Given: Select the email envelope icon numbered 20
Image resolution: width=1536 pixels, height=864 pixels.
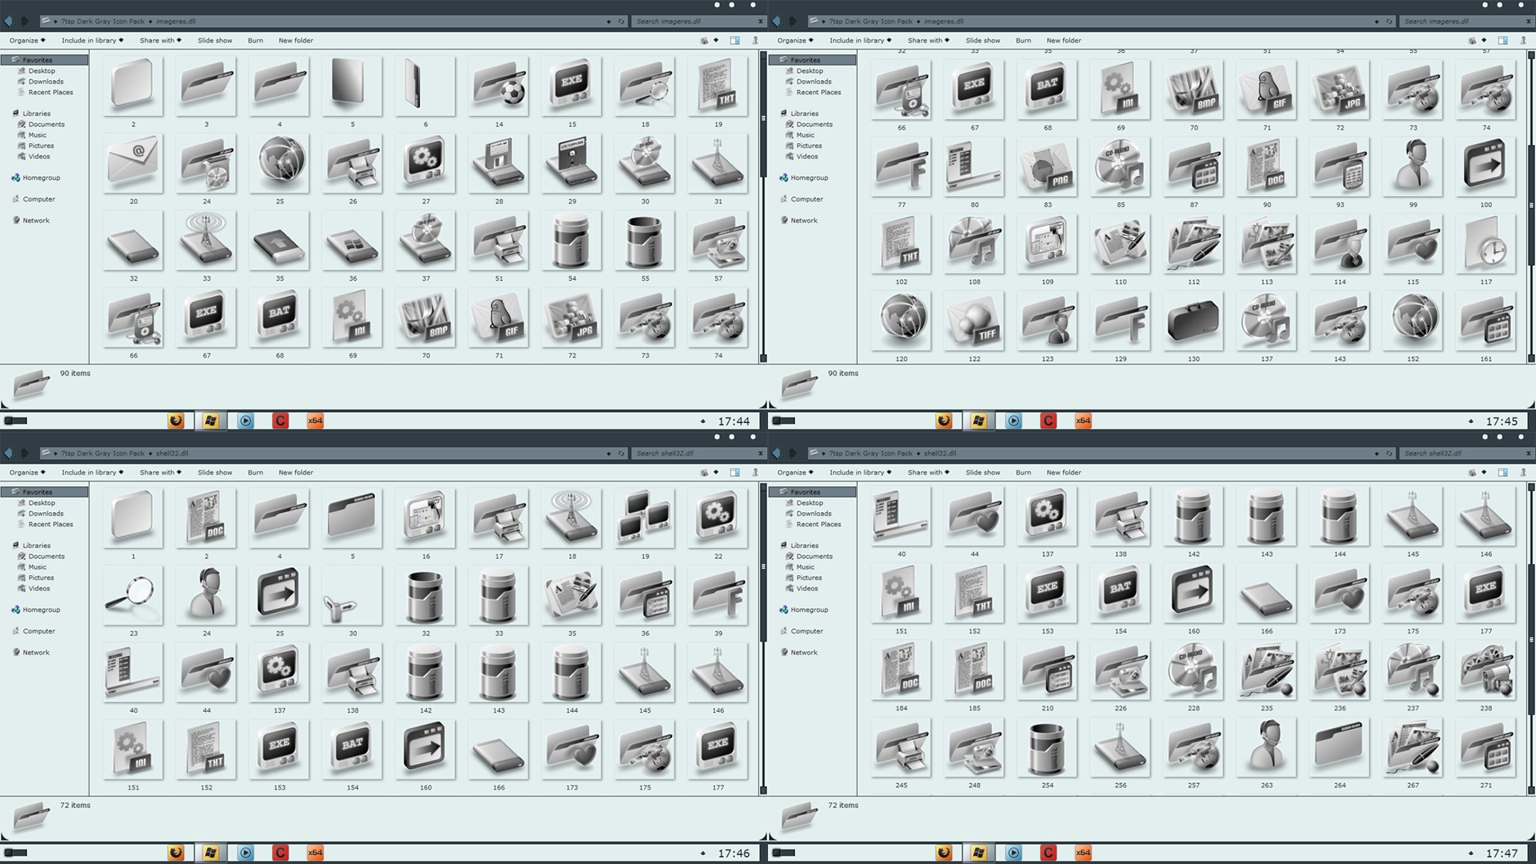Looking at the screenshot, I should (133, 163).
